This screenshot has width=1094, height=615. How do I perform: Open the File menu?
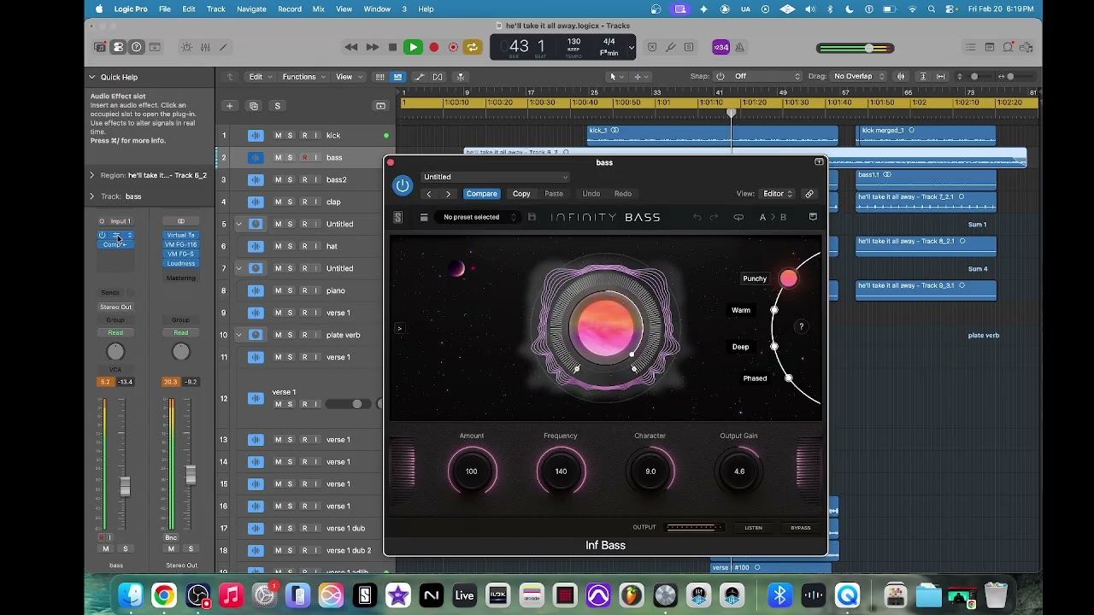[165, 9]
